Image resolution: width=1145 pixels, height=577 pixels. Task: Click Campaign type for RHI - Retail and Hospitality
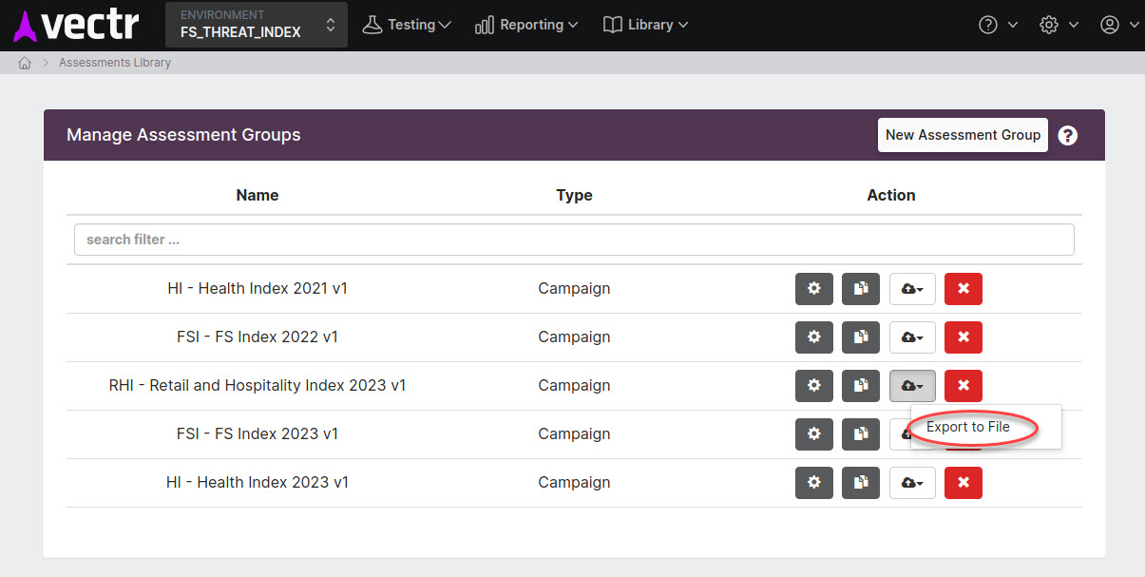(574, 385)
